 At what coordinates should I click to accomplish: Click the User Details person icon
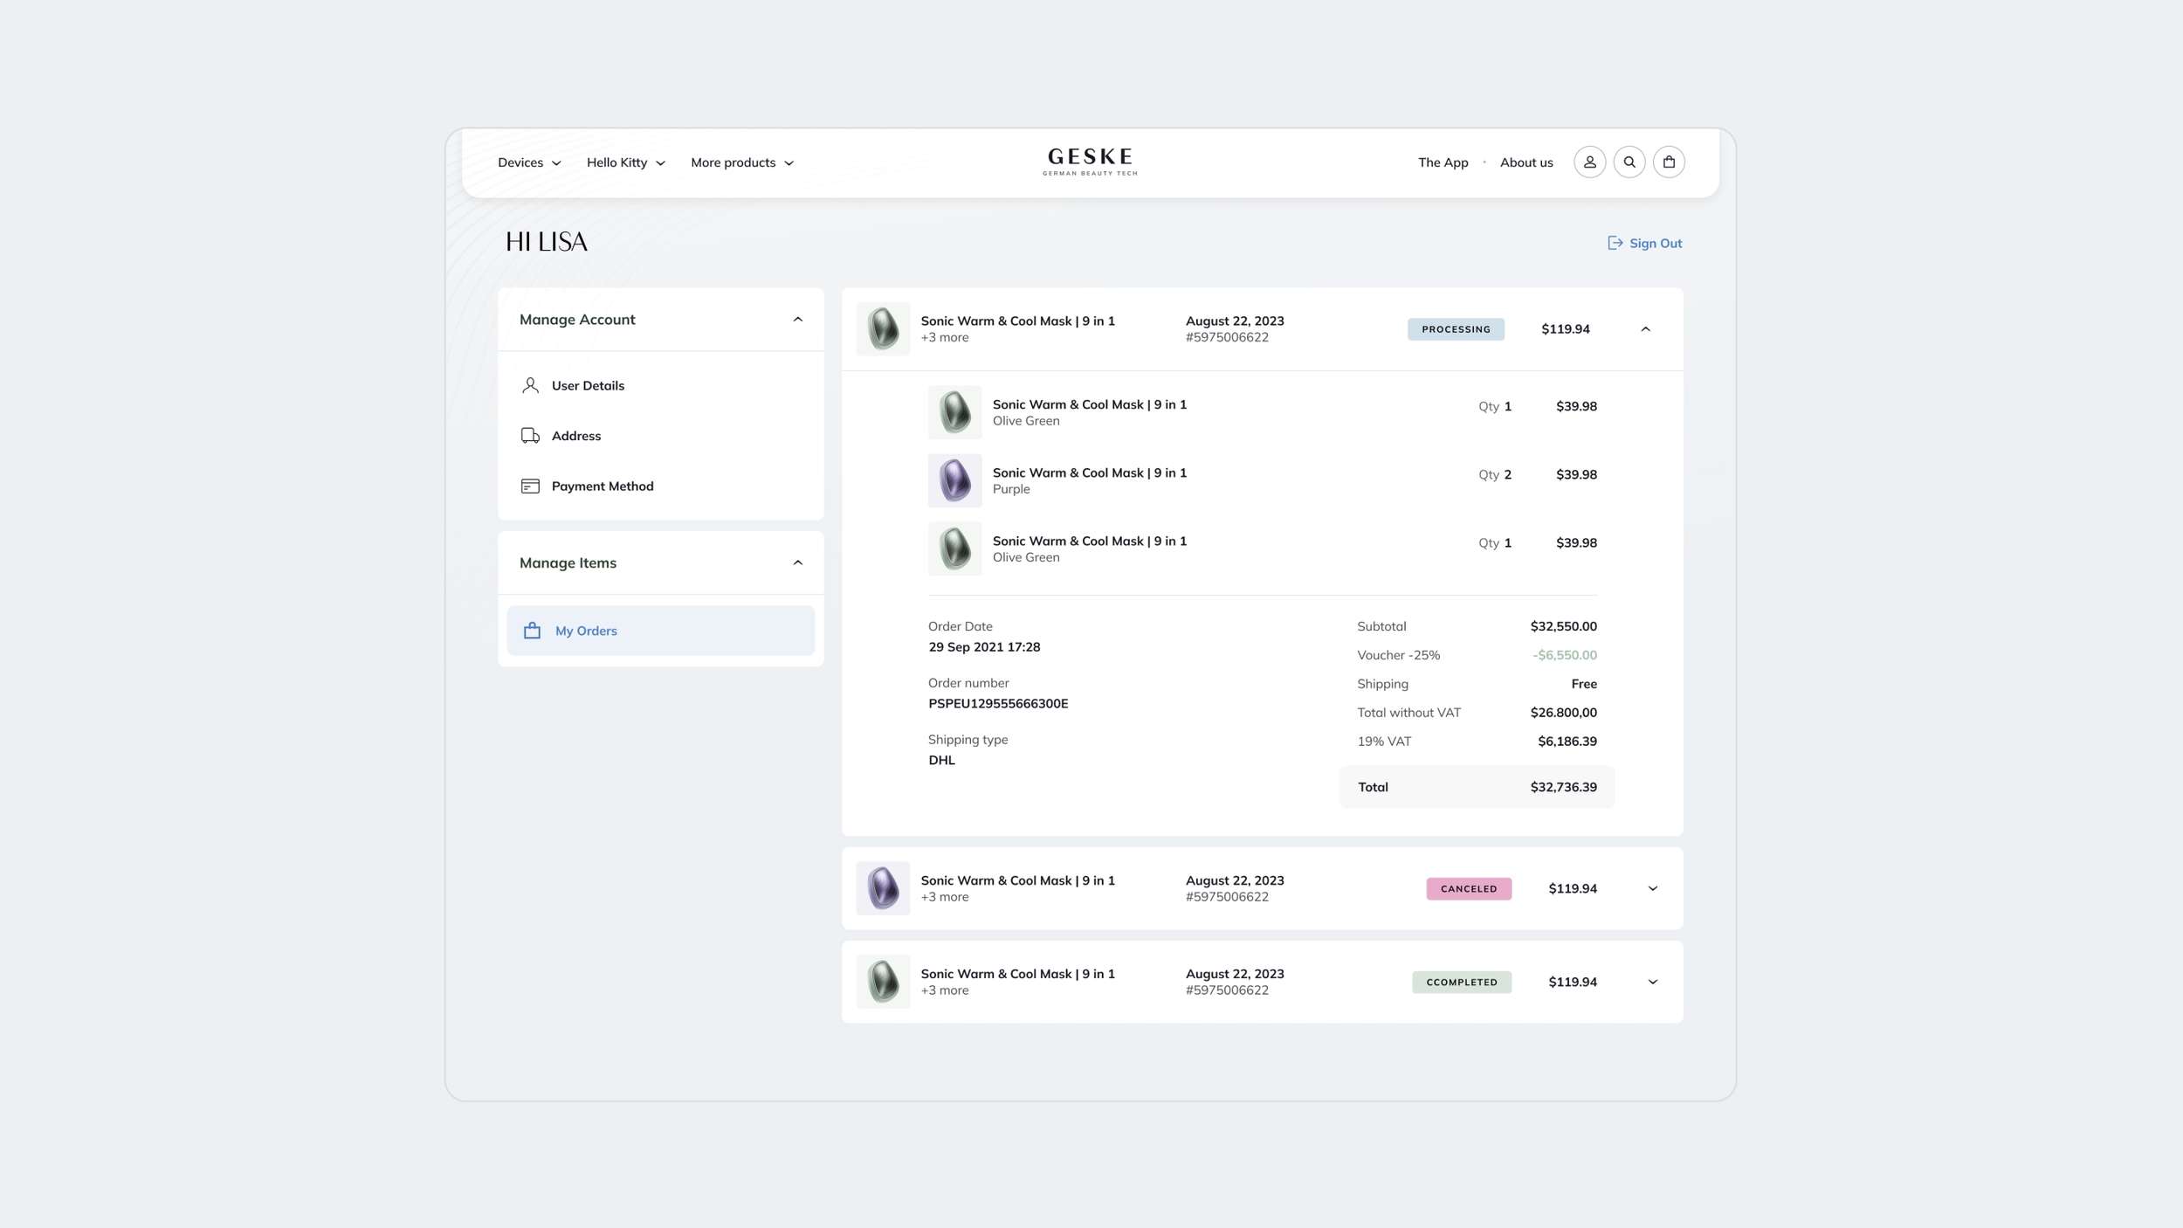(530, 385)
